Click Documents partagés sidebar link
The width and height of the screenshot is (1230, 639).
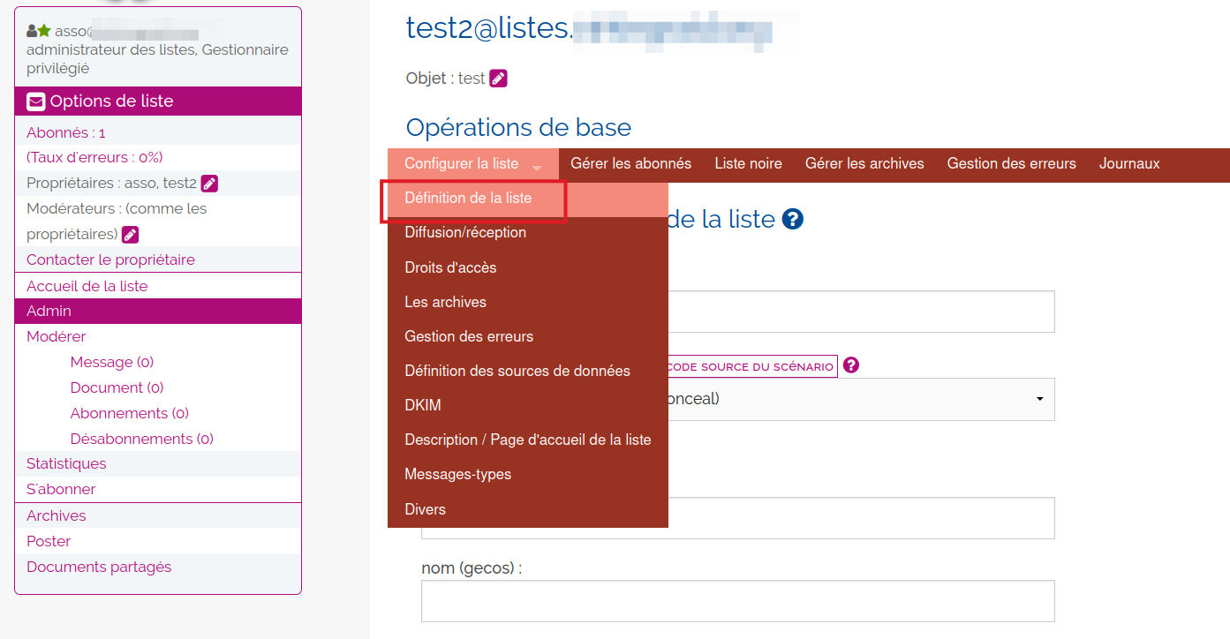pos(99,567)
